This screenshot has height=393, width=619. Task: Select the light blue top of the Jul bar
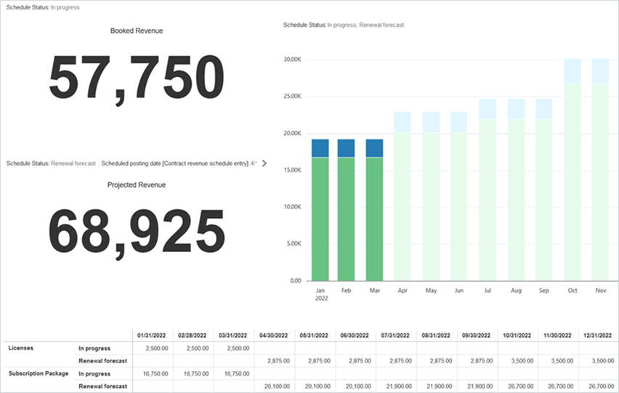point(487,109)
